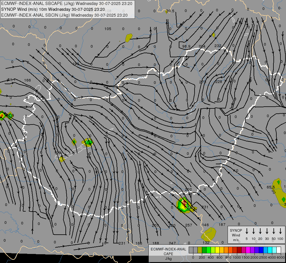Click the olive CAPE legend swatch

tap(200, 250)
